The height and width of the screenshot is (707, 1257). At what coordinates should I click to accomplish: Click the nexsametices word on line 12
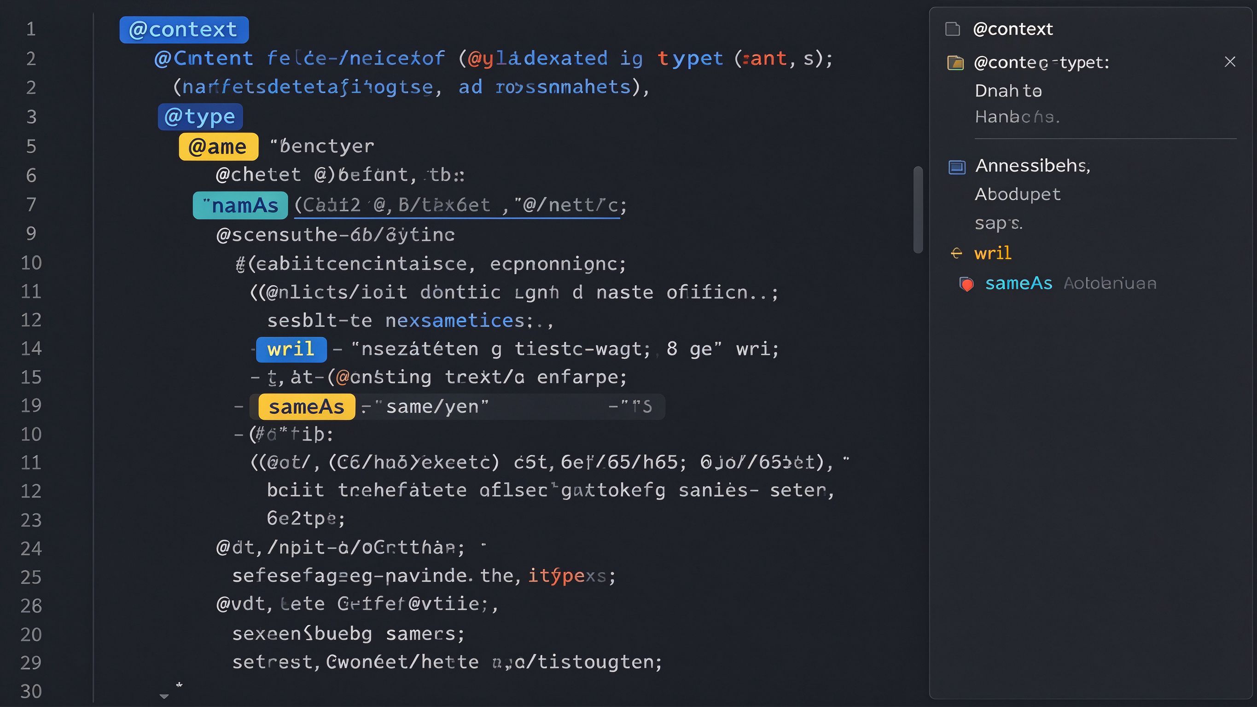[455, 320]
